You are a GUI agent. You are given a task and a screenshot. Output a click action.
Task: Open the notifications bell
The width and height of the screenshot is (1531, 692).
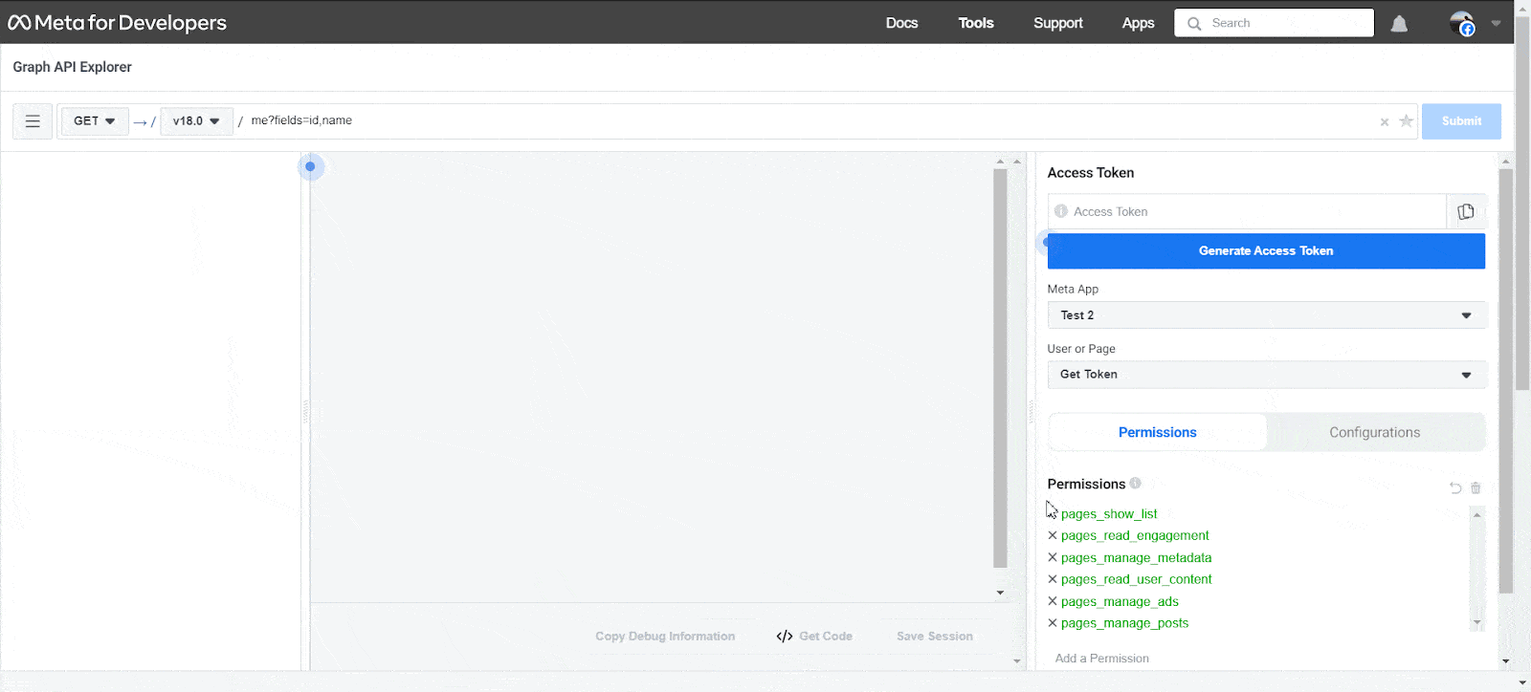pos(1399,24)
